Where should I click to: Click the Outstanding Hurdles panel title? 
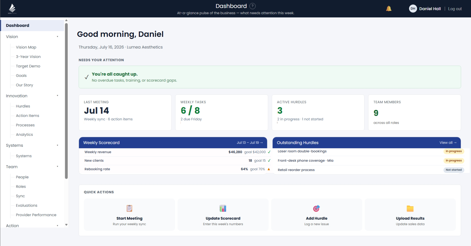(x=297, y=143)
